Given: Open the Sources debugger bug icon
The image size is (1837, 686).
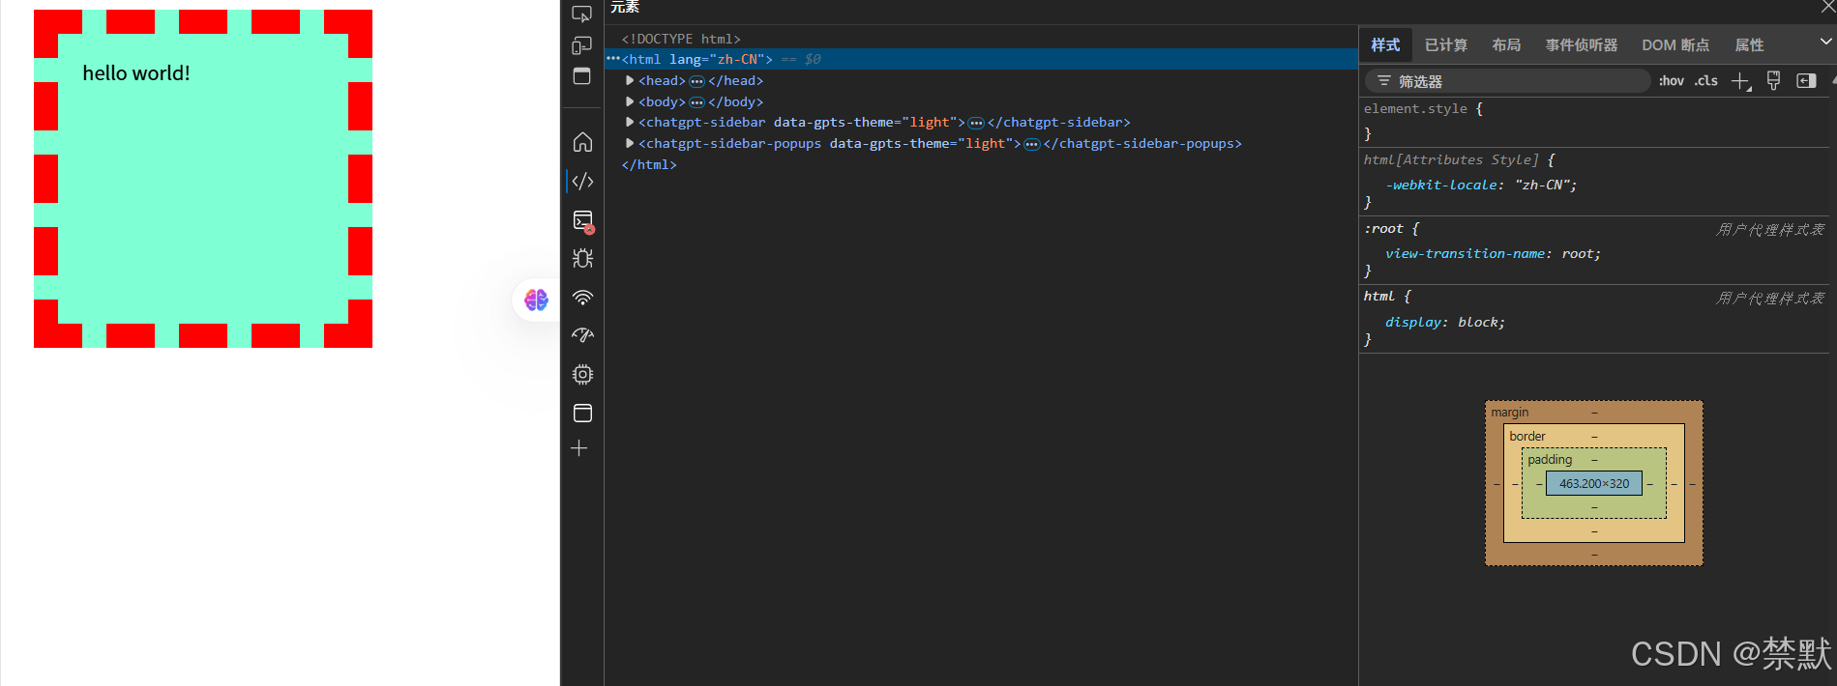Looking at the screenshot, I should 582,258.
